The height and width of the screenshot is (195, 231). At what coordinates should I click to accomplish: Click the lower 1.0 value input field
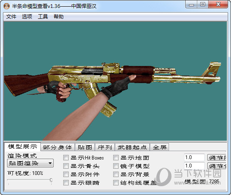[x=194, y=166]
